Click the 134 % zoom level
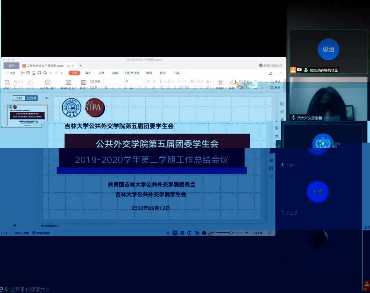Viewport: 370px width, 293px height. [x=258, y=233]
